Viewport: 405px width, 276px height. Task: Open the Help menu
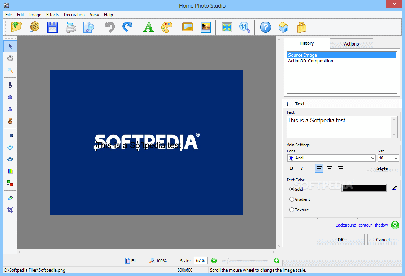pos(108,15)
